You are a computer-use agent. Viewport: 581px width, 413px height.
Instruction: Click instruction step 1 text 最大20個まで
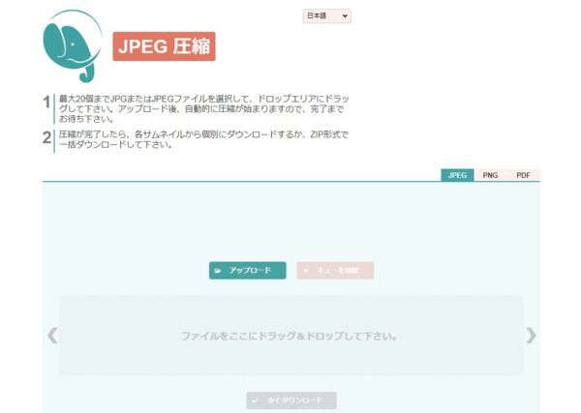[x=203, y=108]
